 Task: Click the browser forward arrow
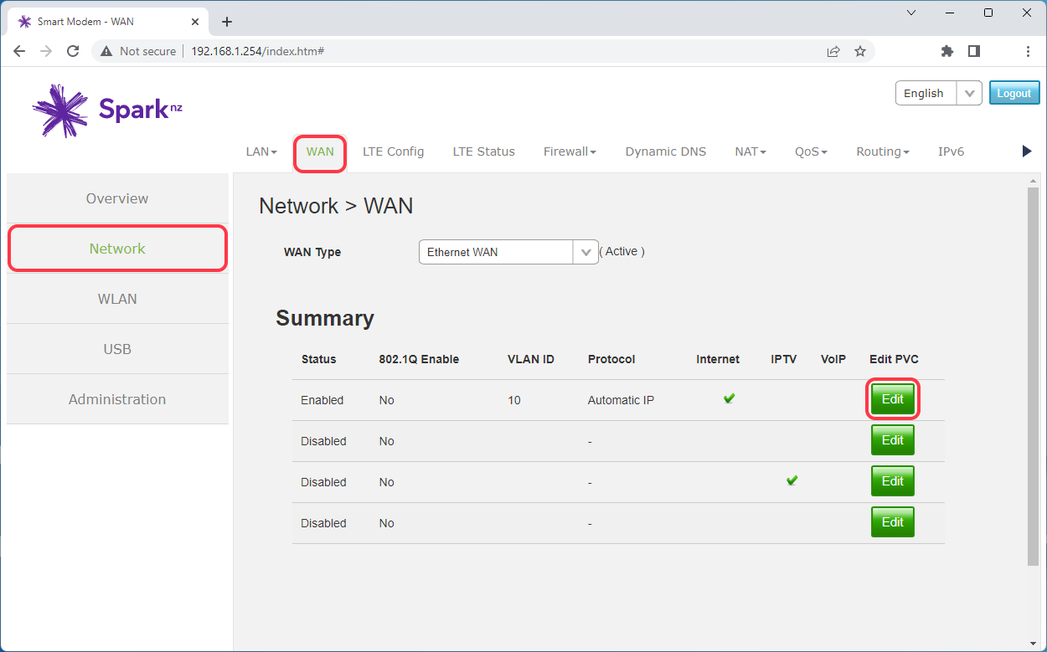click(x=46, y=51)
